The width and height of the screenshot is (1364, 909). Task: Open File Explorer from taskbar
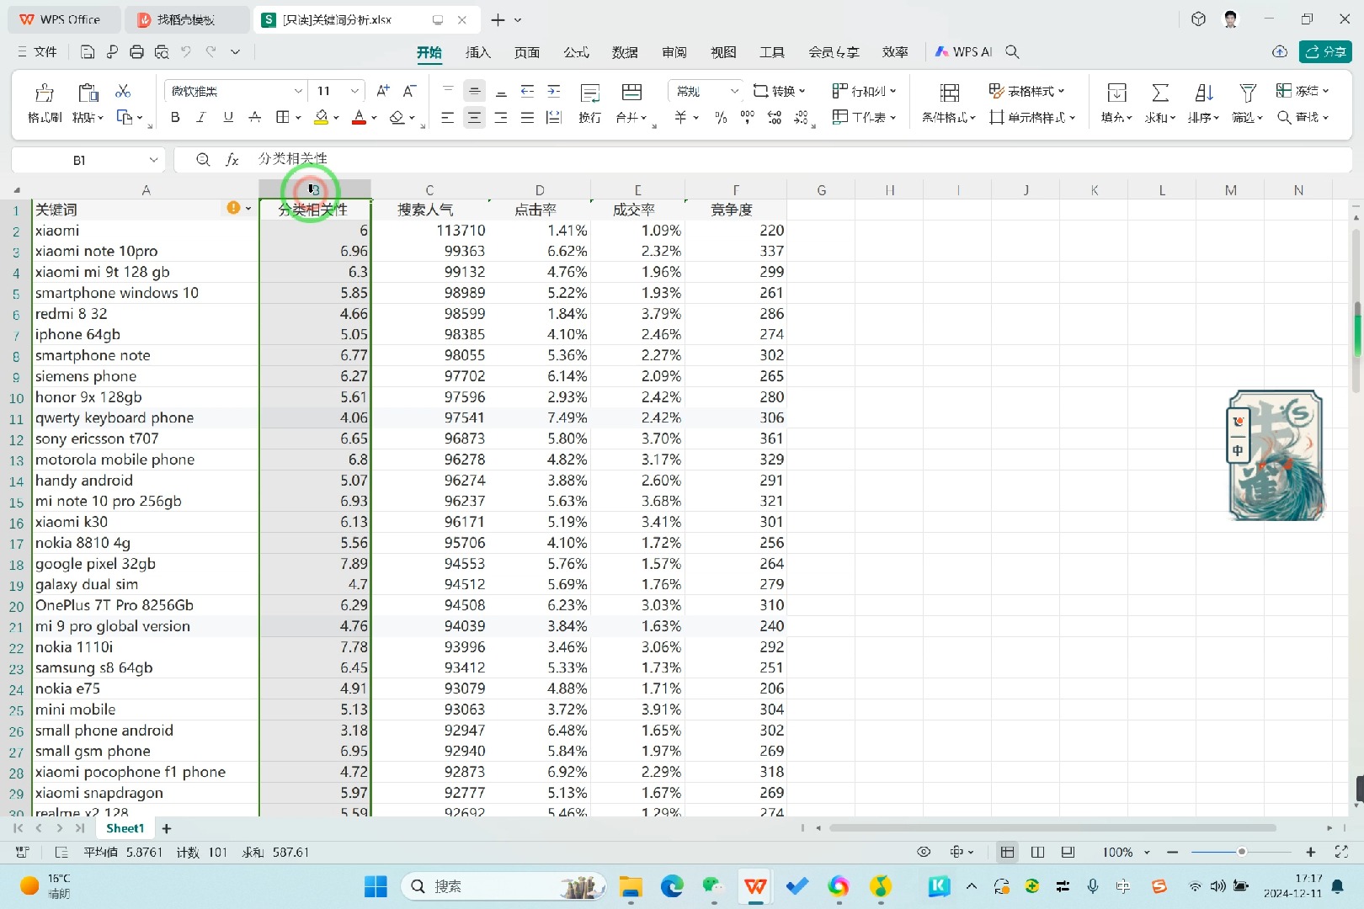click(x=631, y=886)
